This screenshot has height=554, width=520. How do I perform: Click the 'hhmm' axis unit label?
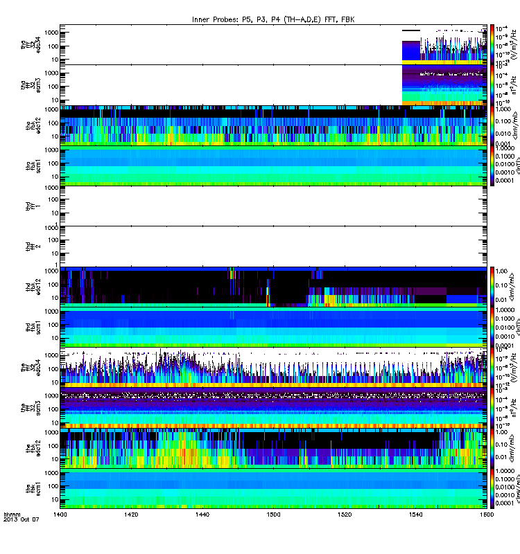tap(12, 515)
